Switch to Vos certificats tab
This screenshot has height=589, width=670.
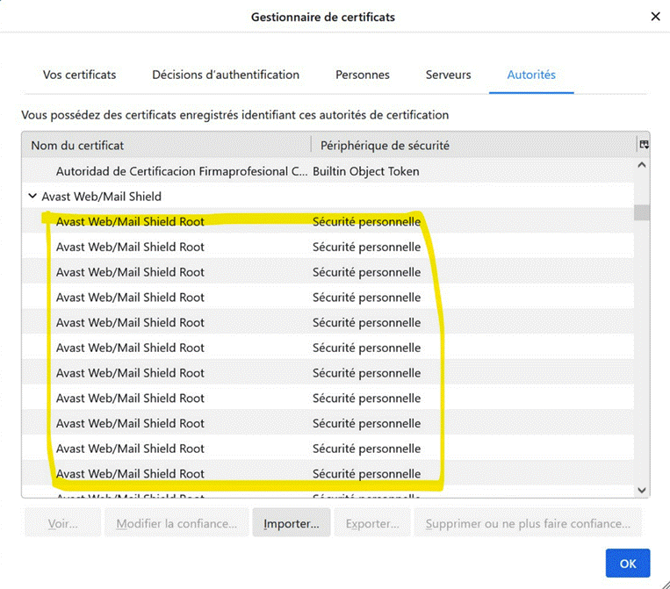click(80, 75)
